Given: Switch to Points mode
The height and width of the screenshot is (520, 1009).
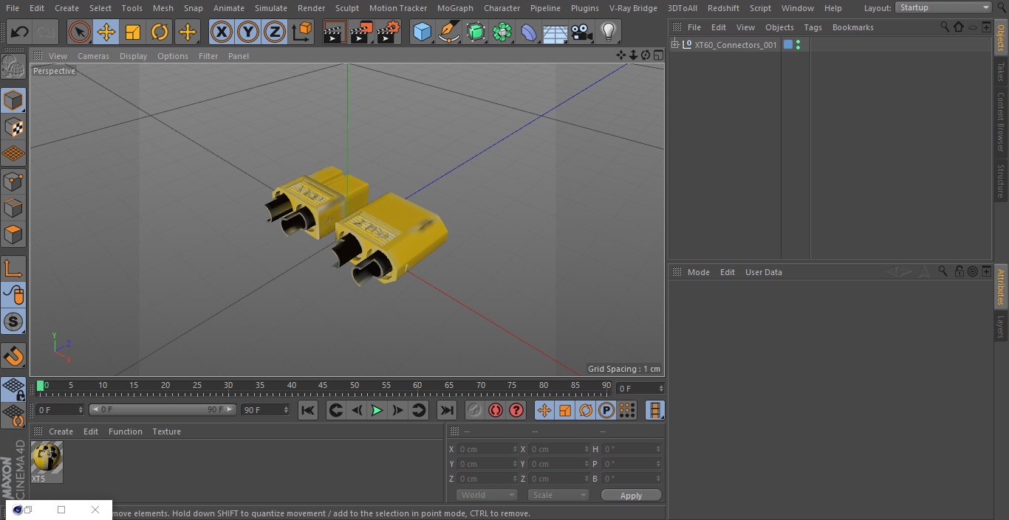Looking at the screenshot, I should point(13,181).
